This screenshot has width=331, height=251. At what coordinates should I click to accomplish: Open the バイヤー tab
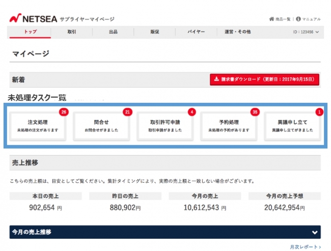point(196,32)
